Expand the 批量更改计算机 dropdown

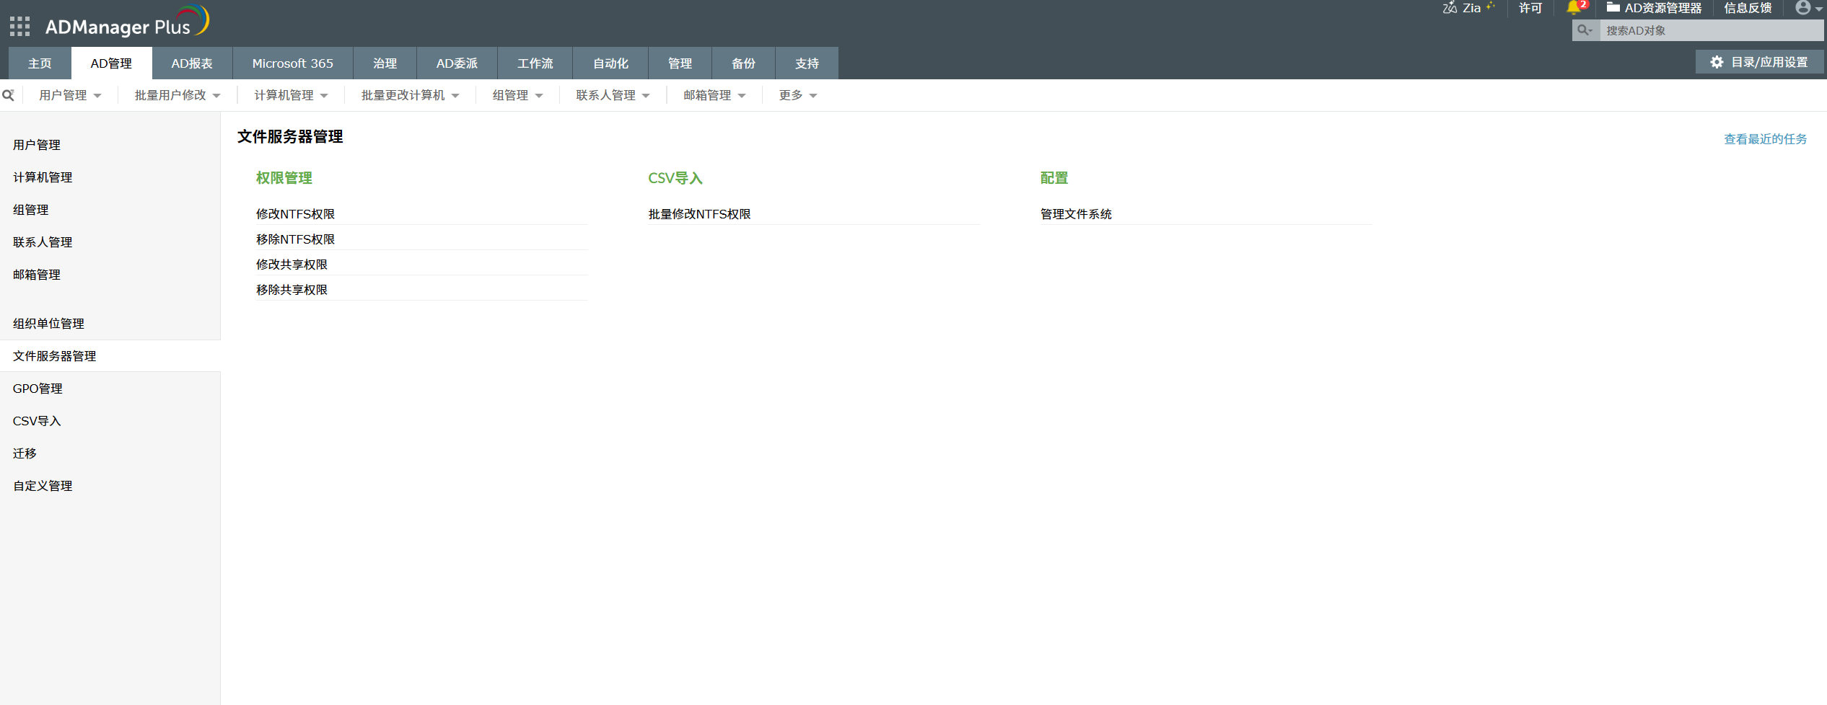tap(410, 95)
